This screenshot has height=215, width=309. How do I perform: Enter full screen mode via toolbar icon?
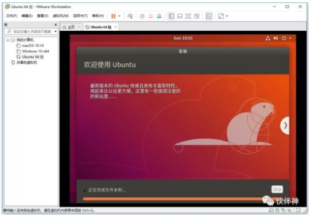pos(188,16)
